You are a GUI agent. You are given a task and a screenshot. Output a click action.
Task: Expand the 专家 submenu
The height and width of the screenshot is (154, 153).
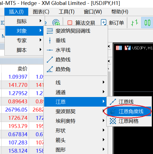coord(25,40)
